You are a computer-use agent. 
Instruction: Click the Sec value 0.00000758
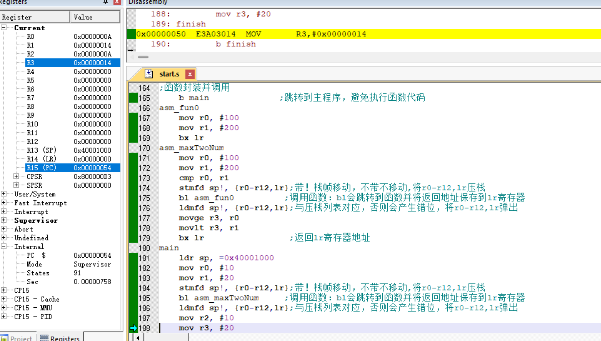[92, 282]
